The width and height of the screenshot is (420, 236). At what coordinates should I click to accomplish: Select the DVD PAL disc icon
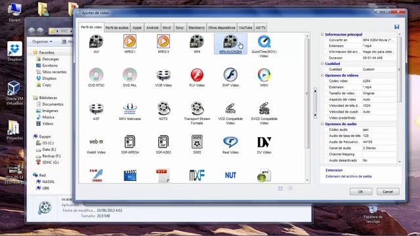click(x=130, y=75)
